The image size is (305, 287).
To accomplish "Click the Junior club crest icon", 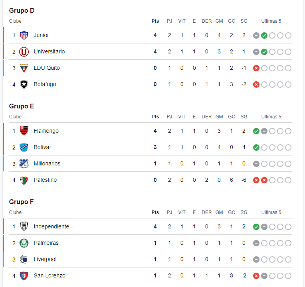I will pos(24,35).
